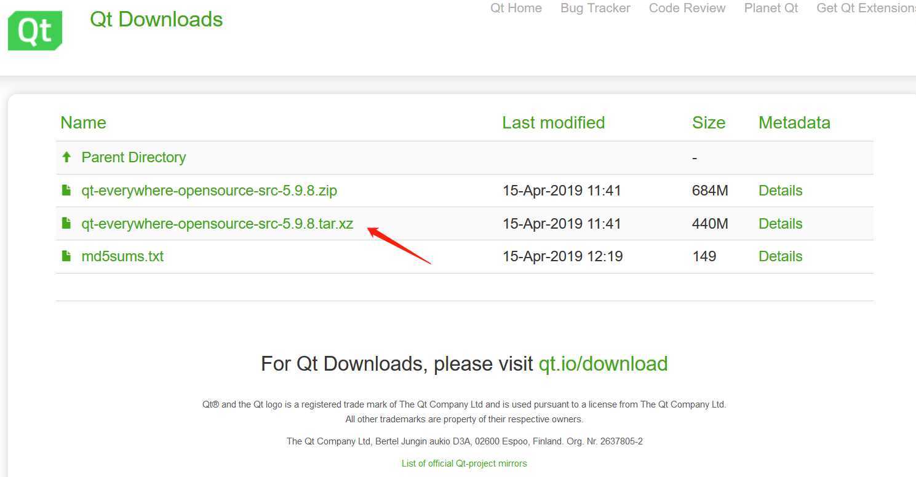Sort by the Last modified column header
The image size is (916, 477).
coord(553,123)
